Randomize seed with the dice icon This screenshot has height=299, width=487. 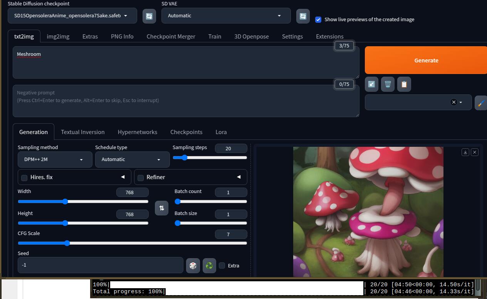193,265
